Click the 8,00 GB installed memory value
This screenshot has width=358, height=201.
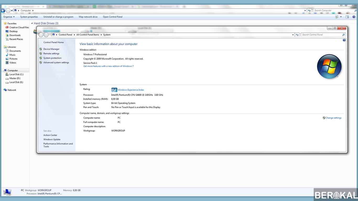click(115, 99)
